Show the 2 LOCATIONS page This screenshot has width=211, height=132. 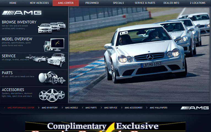(198, 3)
